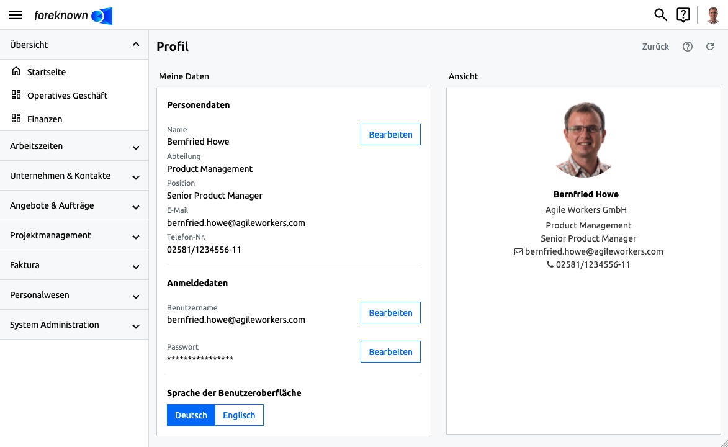728x447 pixels.
Task: Edit Personendaten with Bearbeiten button
Action: point(390,134)
